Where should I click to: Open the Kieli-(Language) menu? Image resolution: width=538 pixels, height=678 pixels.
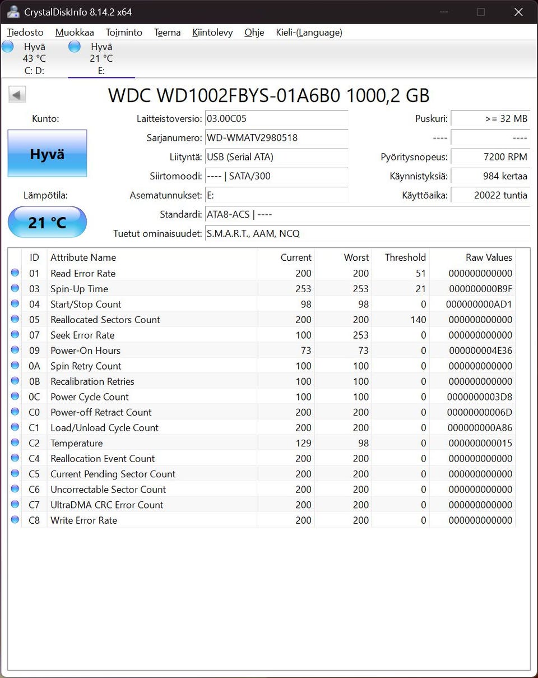tap(309, 33)
